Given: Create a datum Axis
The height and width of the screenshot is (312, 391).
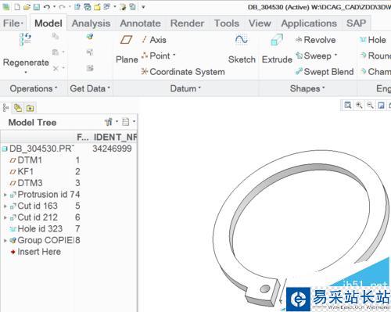Looking at the screenshot, I should click(x=153, y=40).
